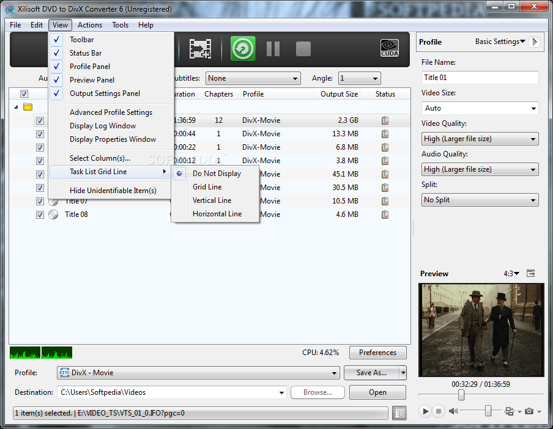Open the Audio Quality dropdown

tap(480, 169)
